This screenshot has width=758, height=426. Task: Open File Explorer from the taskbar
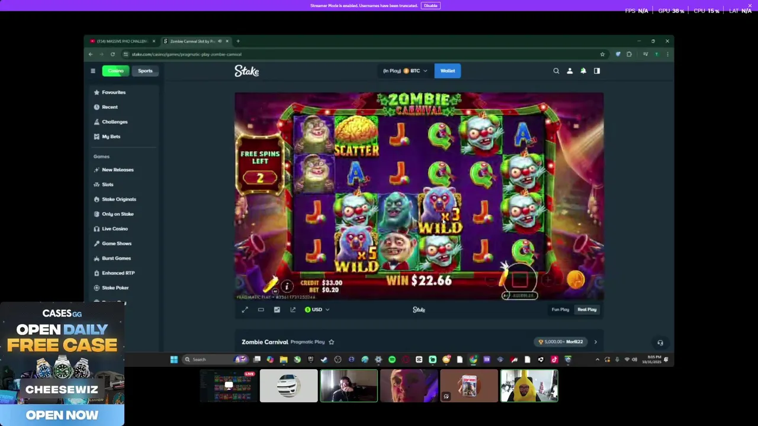pyautogui.click(x=284, y=359)
